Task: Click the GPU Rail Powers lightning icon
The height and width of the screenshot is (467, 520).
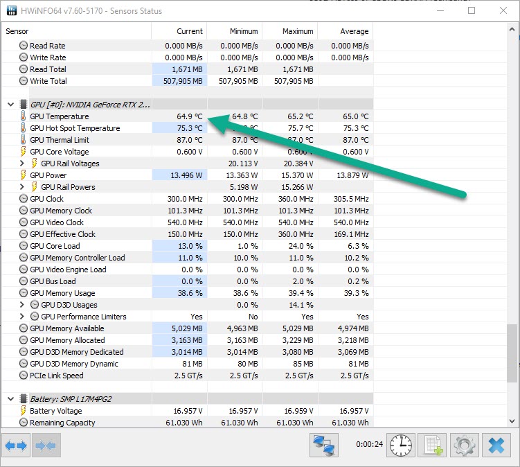Action: tap(34, 187)
